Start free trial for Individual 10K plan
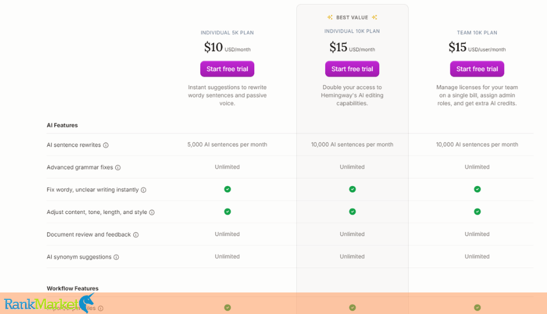547x314 pixels. click(352, 69)
